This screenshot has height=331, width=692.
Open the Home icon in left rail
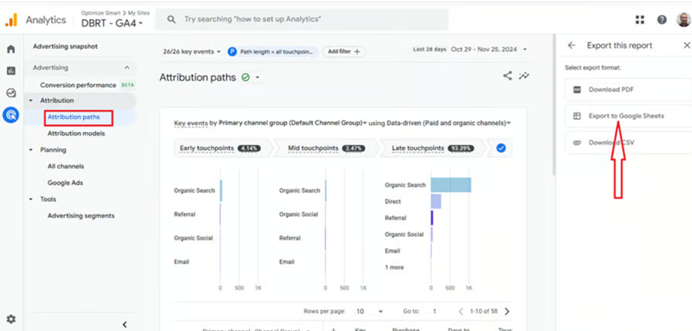(11, 49)
